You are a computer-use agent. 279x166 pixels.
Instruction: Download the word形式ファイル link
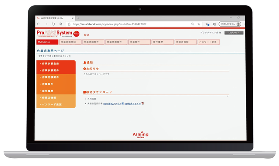click(x=112, y=104)
